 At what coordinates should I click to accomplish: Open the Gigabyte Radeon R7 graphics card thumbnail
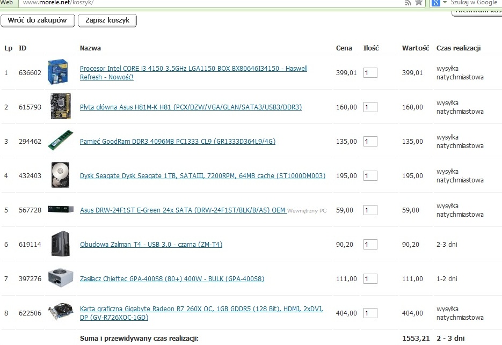tap(61, 311)
